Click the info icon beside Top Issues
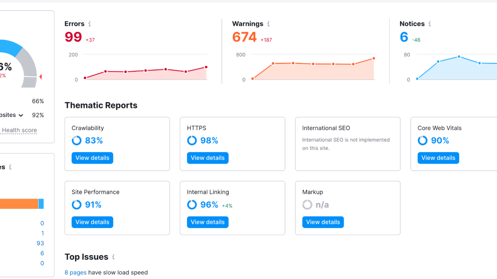The image size is (497, 279). 113,257
